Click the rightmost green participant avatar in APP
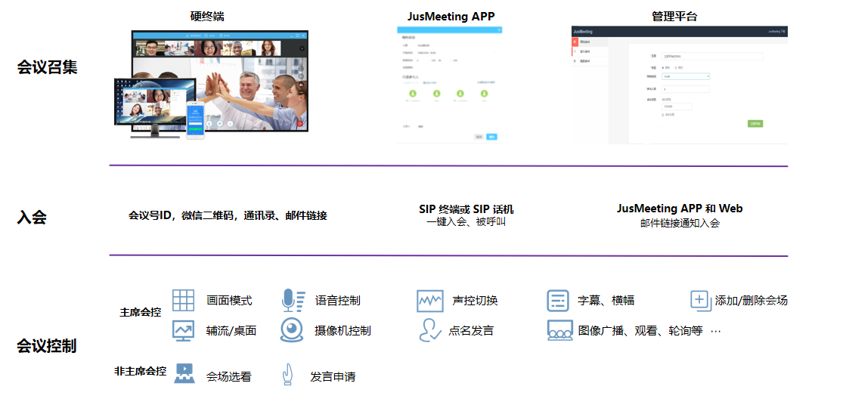The width and height of the screenshot is (846, 408). tap(484, 94)
